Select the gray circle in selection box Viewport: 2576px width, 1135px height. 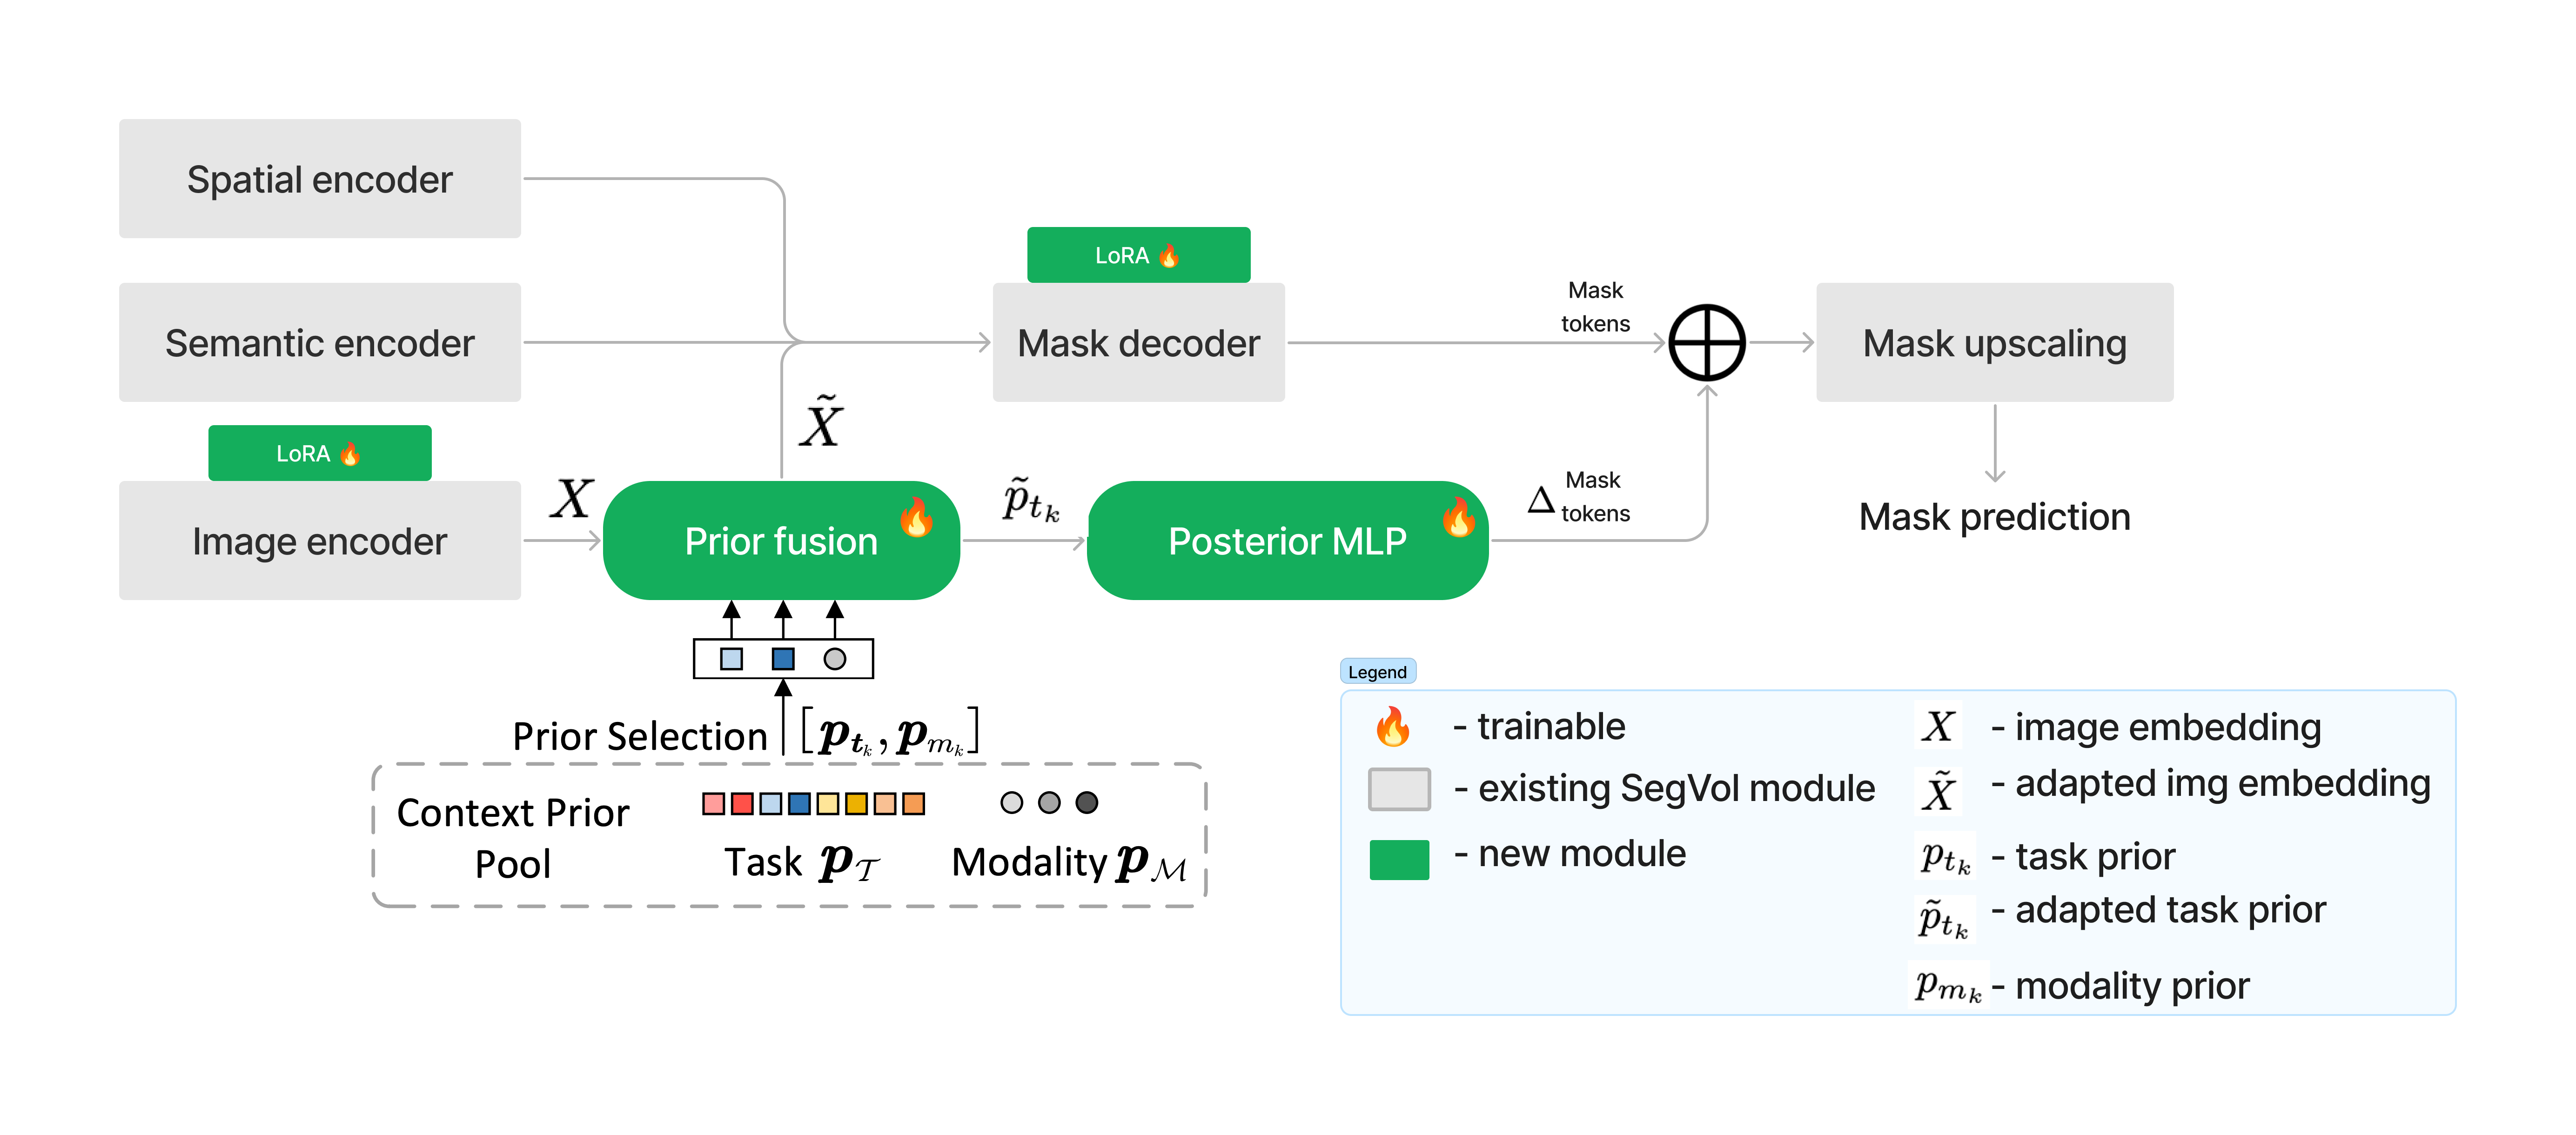(x=835, y=659)
